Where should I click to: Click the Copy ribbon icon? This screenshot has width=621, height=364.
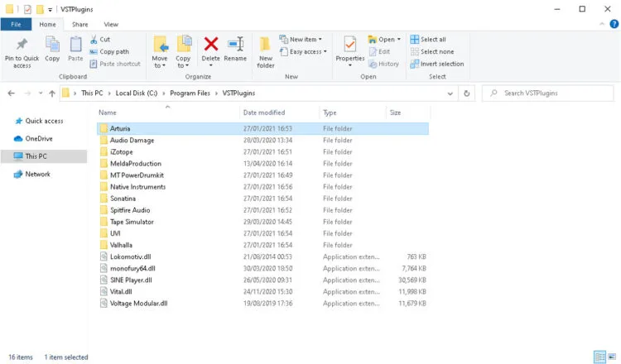pyautogui.click(x=52, y=44)
